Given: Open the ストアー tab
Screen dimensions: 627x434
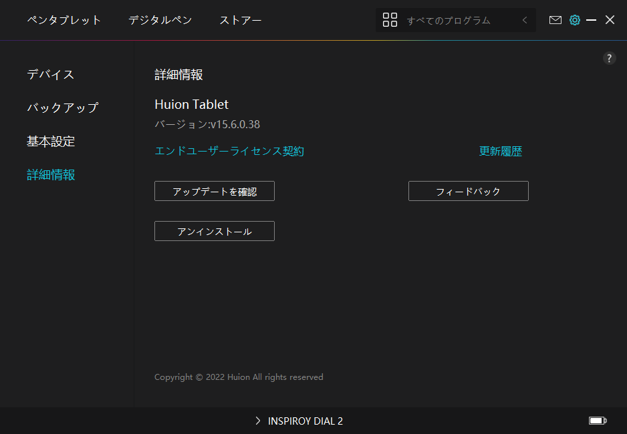Looking at the screenshot, I should 241,20.
